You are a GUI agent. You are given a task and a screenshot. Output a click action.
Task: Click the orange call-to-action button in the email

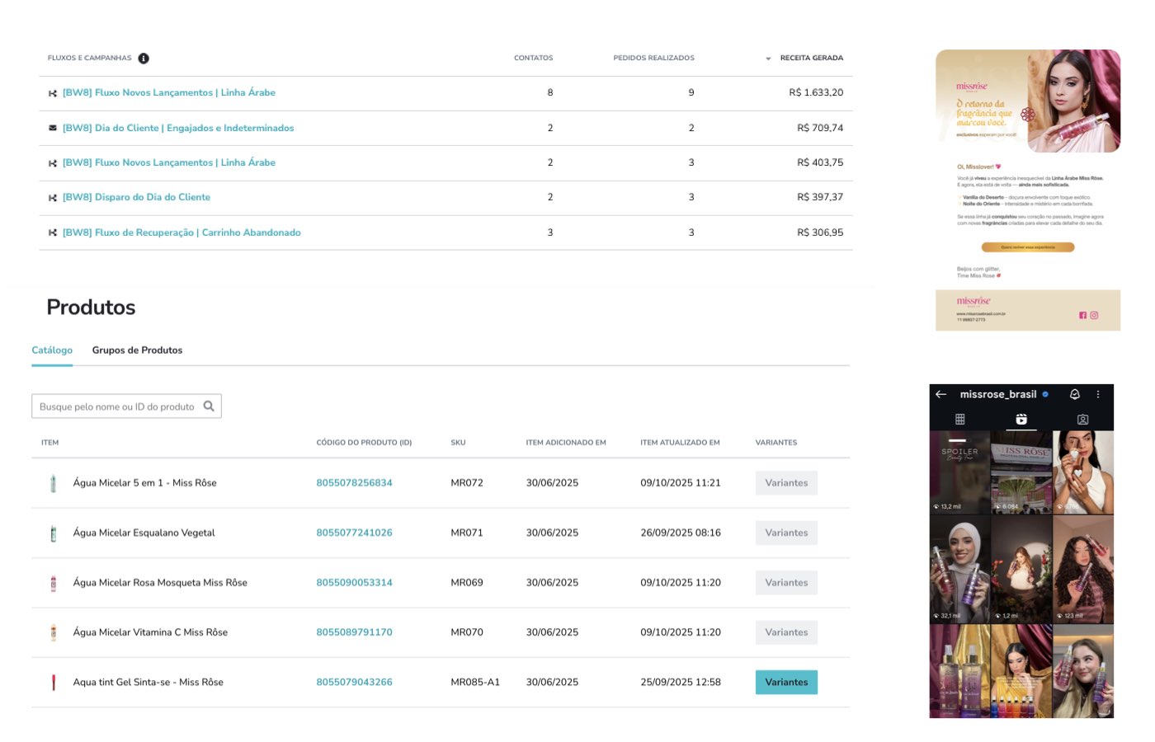point(1028,247)
